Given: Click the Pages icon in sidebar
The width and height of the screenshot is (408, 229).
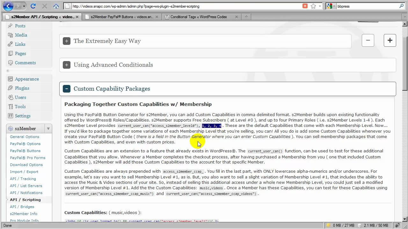Looking at the screenshot, I should (x=11, y=53).
